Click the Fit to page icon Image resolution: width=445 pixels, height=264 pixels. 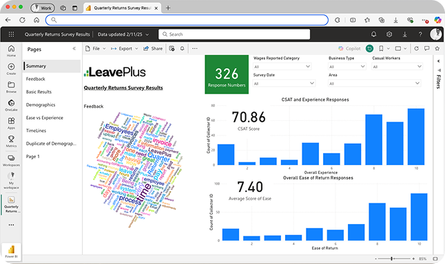tap(435, 258)
